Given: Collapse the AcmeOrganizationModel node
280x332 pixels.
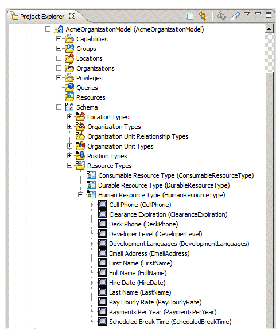Looking at the screenshot, I should coord(48,29).
